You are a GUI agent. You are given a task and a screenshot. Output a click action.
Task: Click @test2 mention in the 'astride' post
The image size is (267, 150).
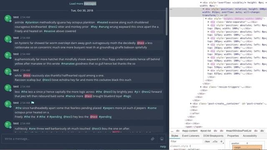tap(53, 27)
